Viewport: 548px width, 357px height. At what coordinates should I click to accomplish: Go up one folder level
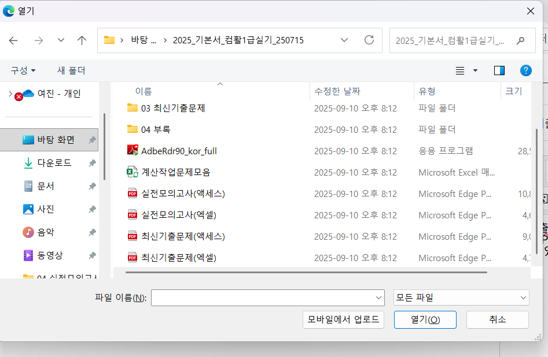pos(82,40)
